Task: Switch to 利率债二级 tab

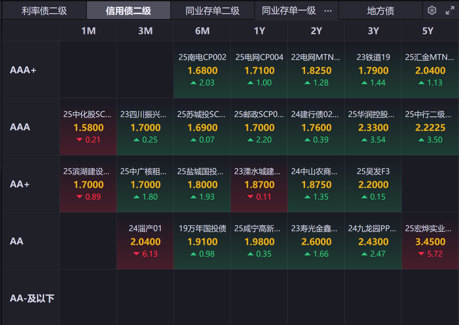Action: pyautogui.click(x=44, y=11)
